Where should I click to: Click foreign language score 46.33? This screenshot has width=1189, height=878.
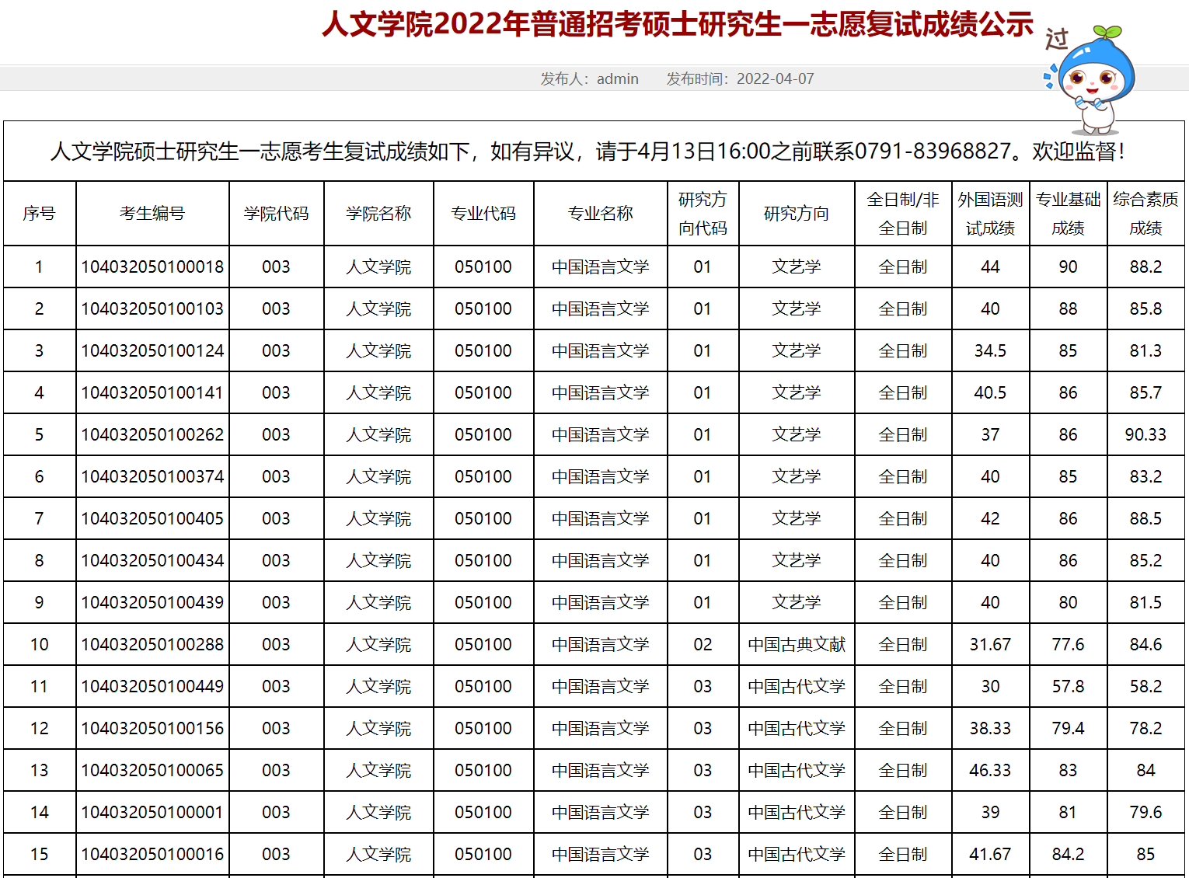(x=991, y=771)
